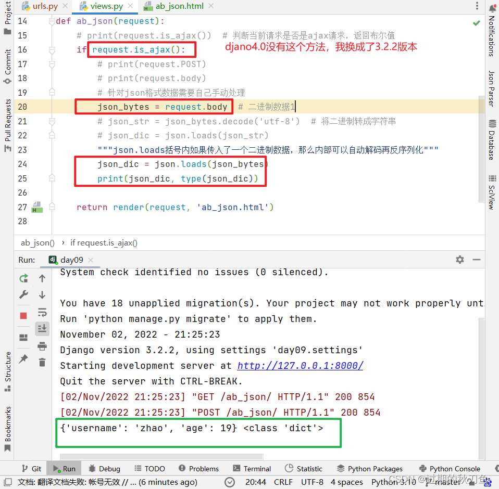Viewport: 499px width, 489px height.
Task: Clear console output with the trash icon
Action: pyautogui.click(x=42, y=362)
